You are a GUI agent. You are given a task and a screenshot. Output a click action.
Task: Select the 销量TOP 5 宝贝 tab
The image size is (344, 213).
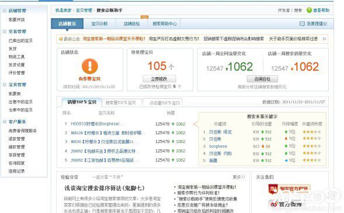[x=82, y=102]
